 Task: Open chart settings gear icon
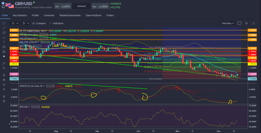click(246, 23)
